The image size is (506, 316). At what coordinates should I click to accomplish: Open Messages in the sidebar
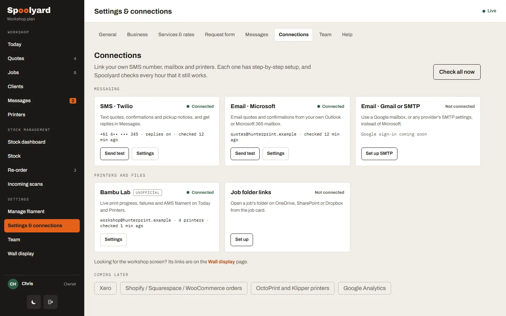click(x=42, y=101)
